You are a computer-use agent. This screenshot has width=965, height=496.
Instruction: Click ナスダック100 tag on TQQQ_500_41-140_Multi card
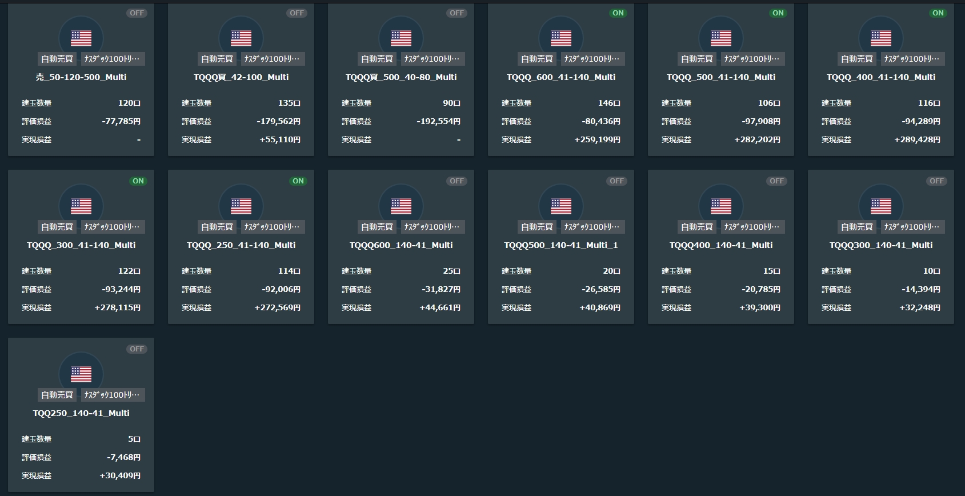[x=752, y=59]
